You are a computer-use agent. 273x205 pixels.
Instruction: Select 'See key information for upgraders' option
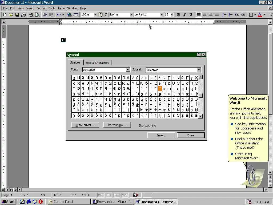pos(250,128)
